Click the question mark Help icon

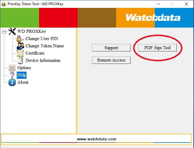pos(12,75)
